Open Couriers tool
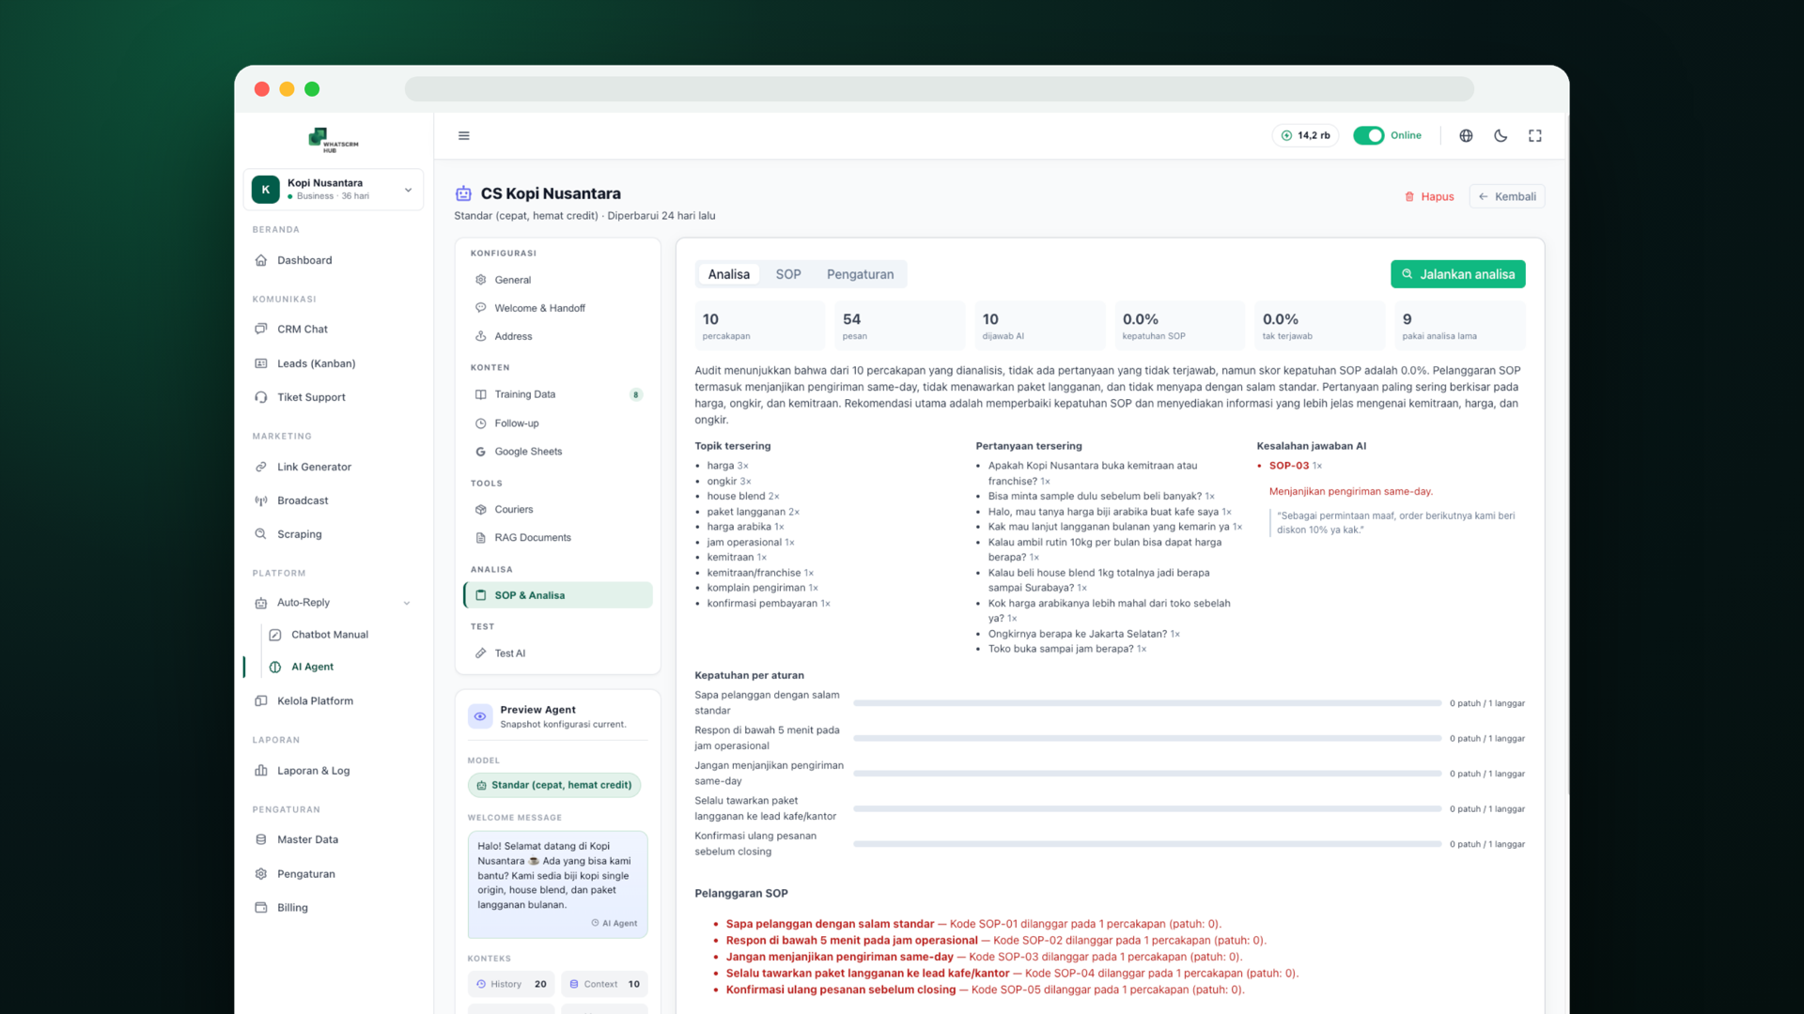 tap(558, 510)
